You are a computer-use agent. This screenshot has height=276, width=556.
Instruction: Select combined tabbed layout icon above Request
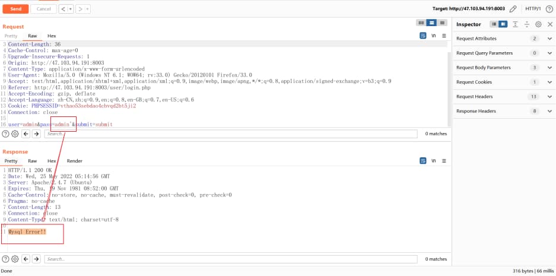[442, 23]
